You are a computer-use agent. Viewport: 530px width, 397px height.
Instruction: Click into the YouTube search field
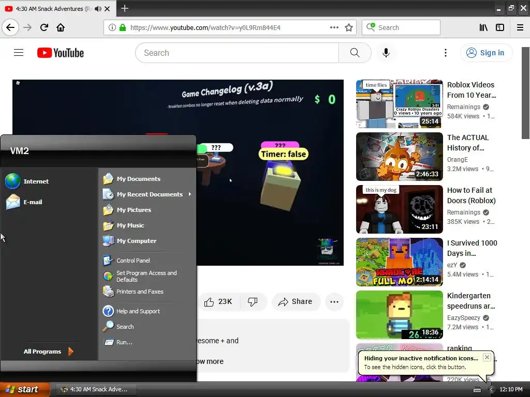pyautogui.click(x=237, y=53)
